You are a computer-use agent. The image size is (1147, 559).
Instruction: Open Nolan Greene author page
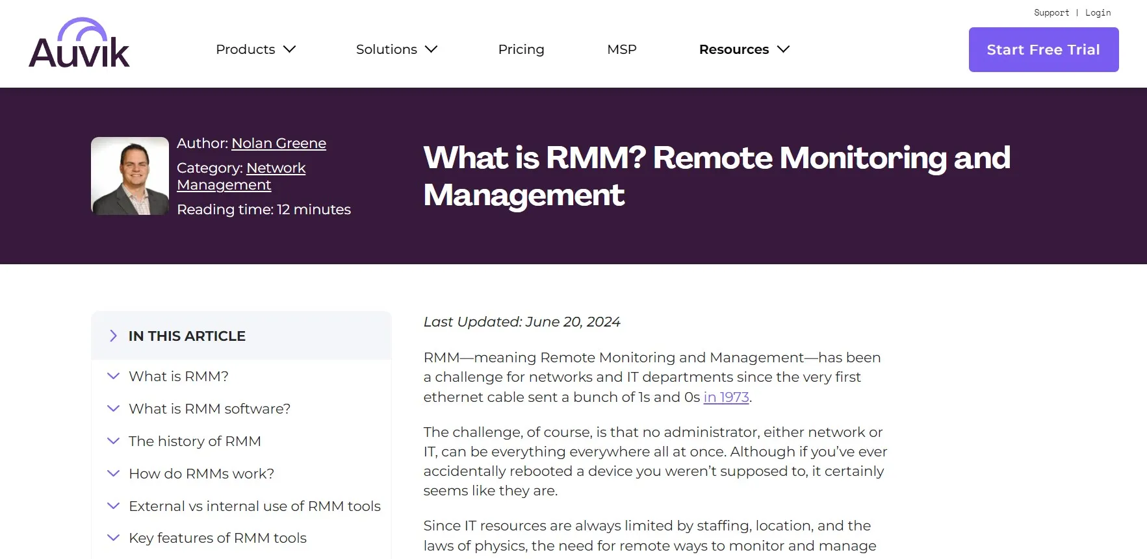[x=279, y=143]
